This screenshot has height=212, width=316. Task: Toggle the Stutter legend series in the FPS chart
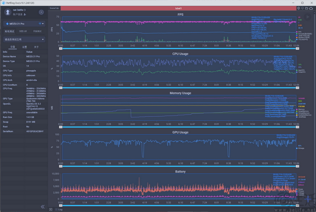(303, 37)
